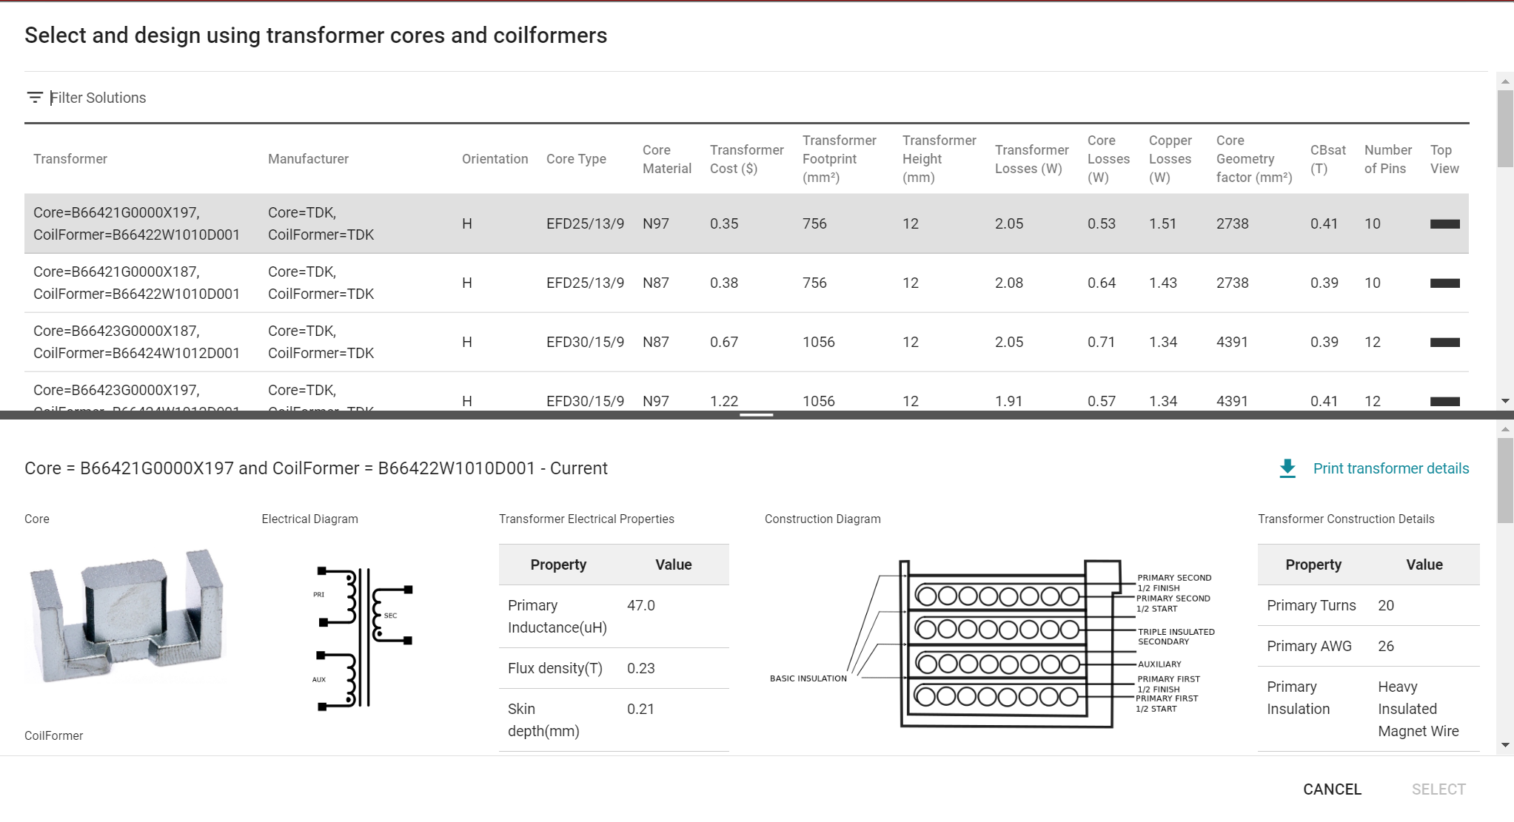The height and width of the screenshot is (822, 1514).
Task: Click core material N97 in first row
Action: coord(655,223)
